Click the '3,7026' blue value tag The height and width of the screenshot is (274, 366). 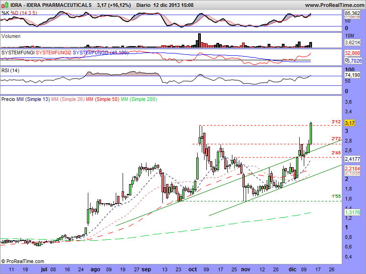[355, 61]
